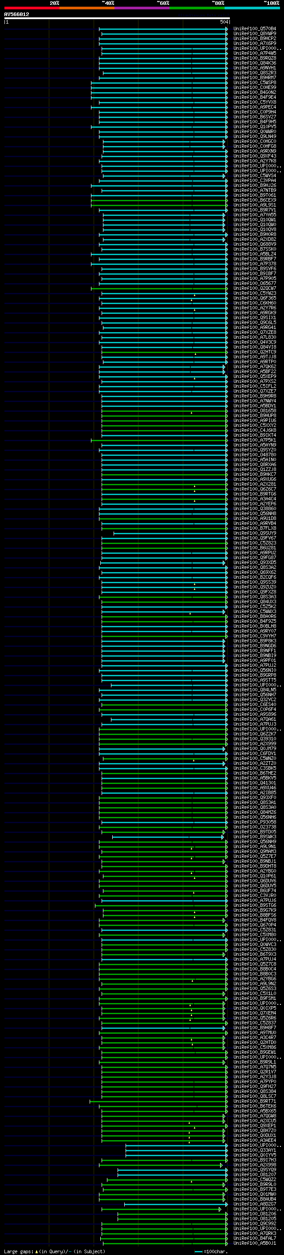Select the UniRef100_B4F9E4 label
Image resolution: width=284 pixels, height=1255 pixels.
point(255,97)
